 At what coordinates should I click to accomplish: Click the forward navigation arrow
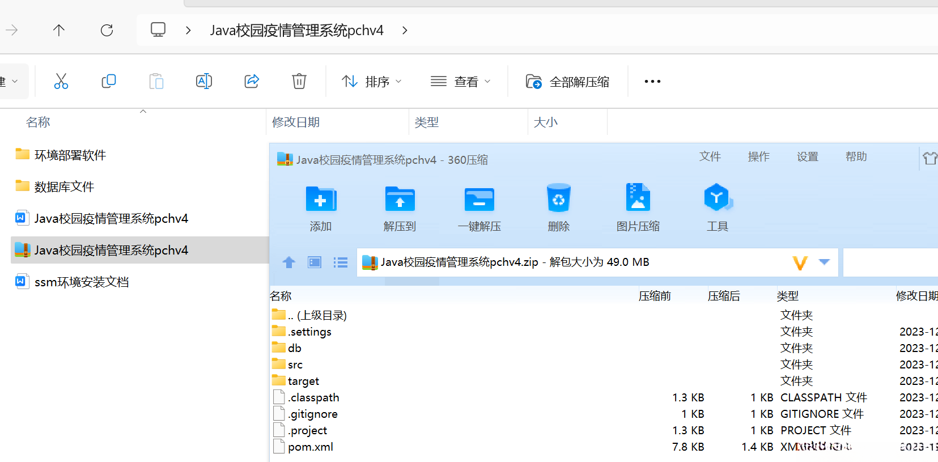(x=11, y=30)
